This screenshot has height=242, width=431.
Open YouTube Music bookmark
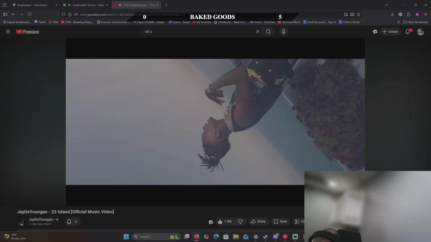tap(289, 22)
